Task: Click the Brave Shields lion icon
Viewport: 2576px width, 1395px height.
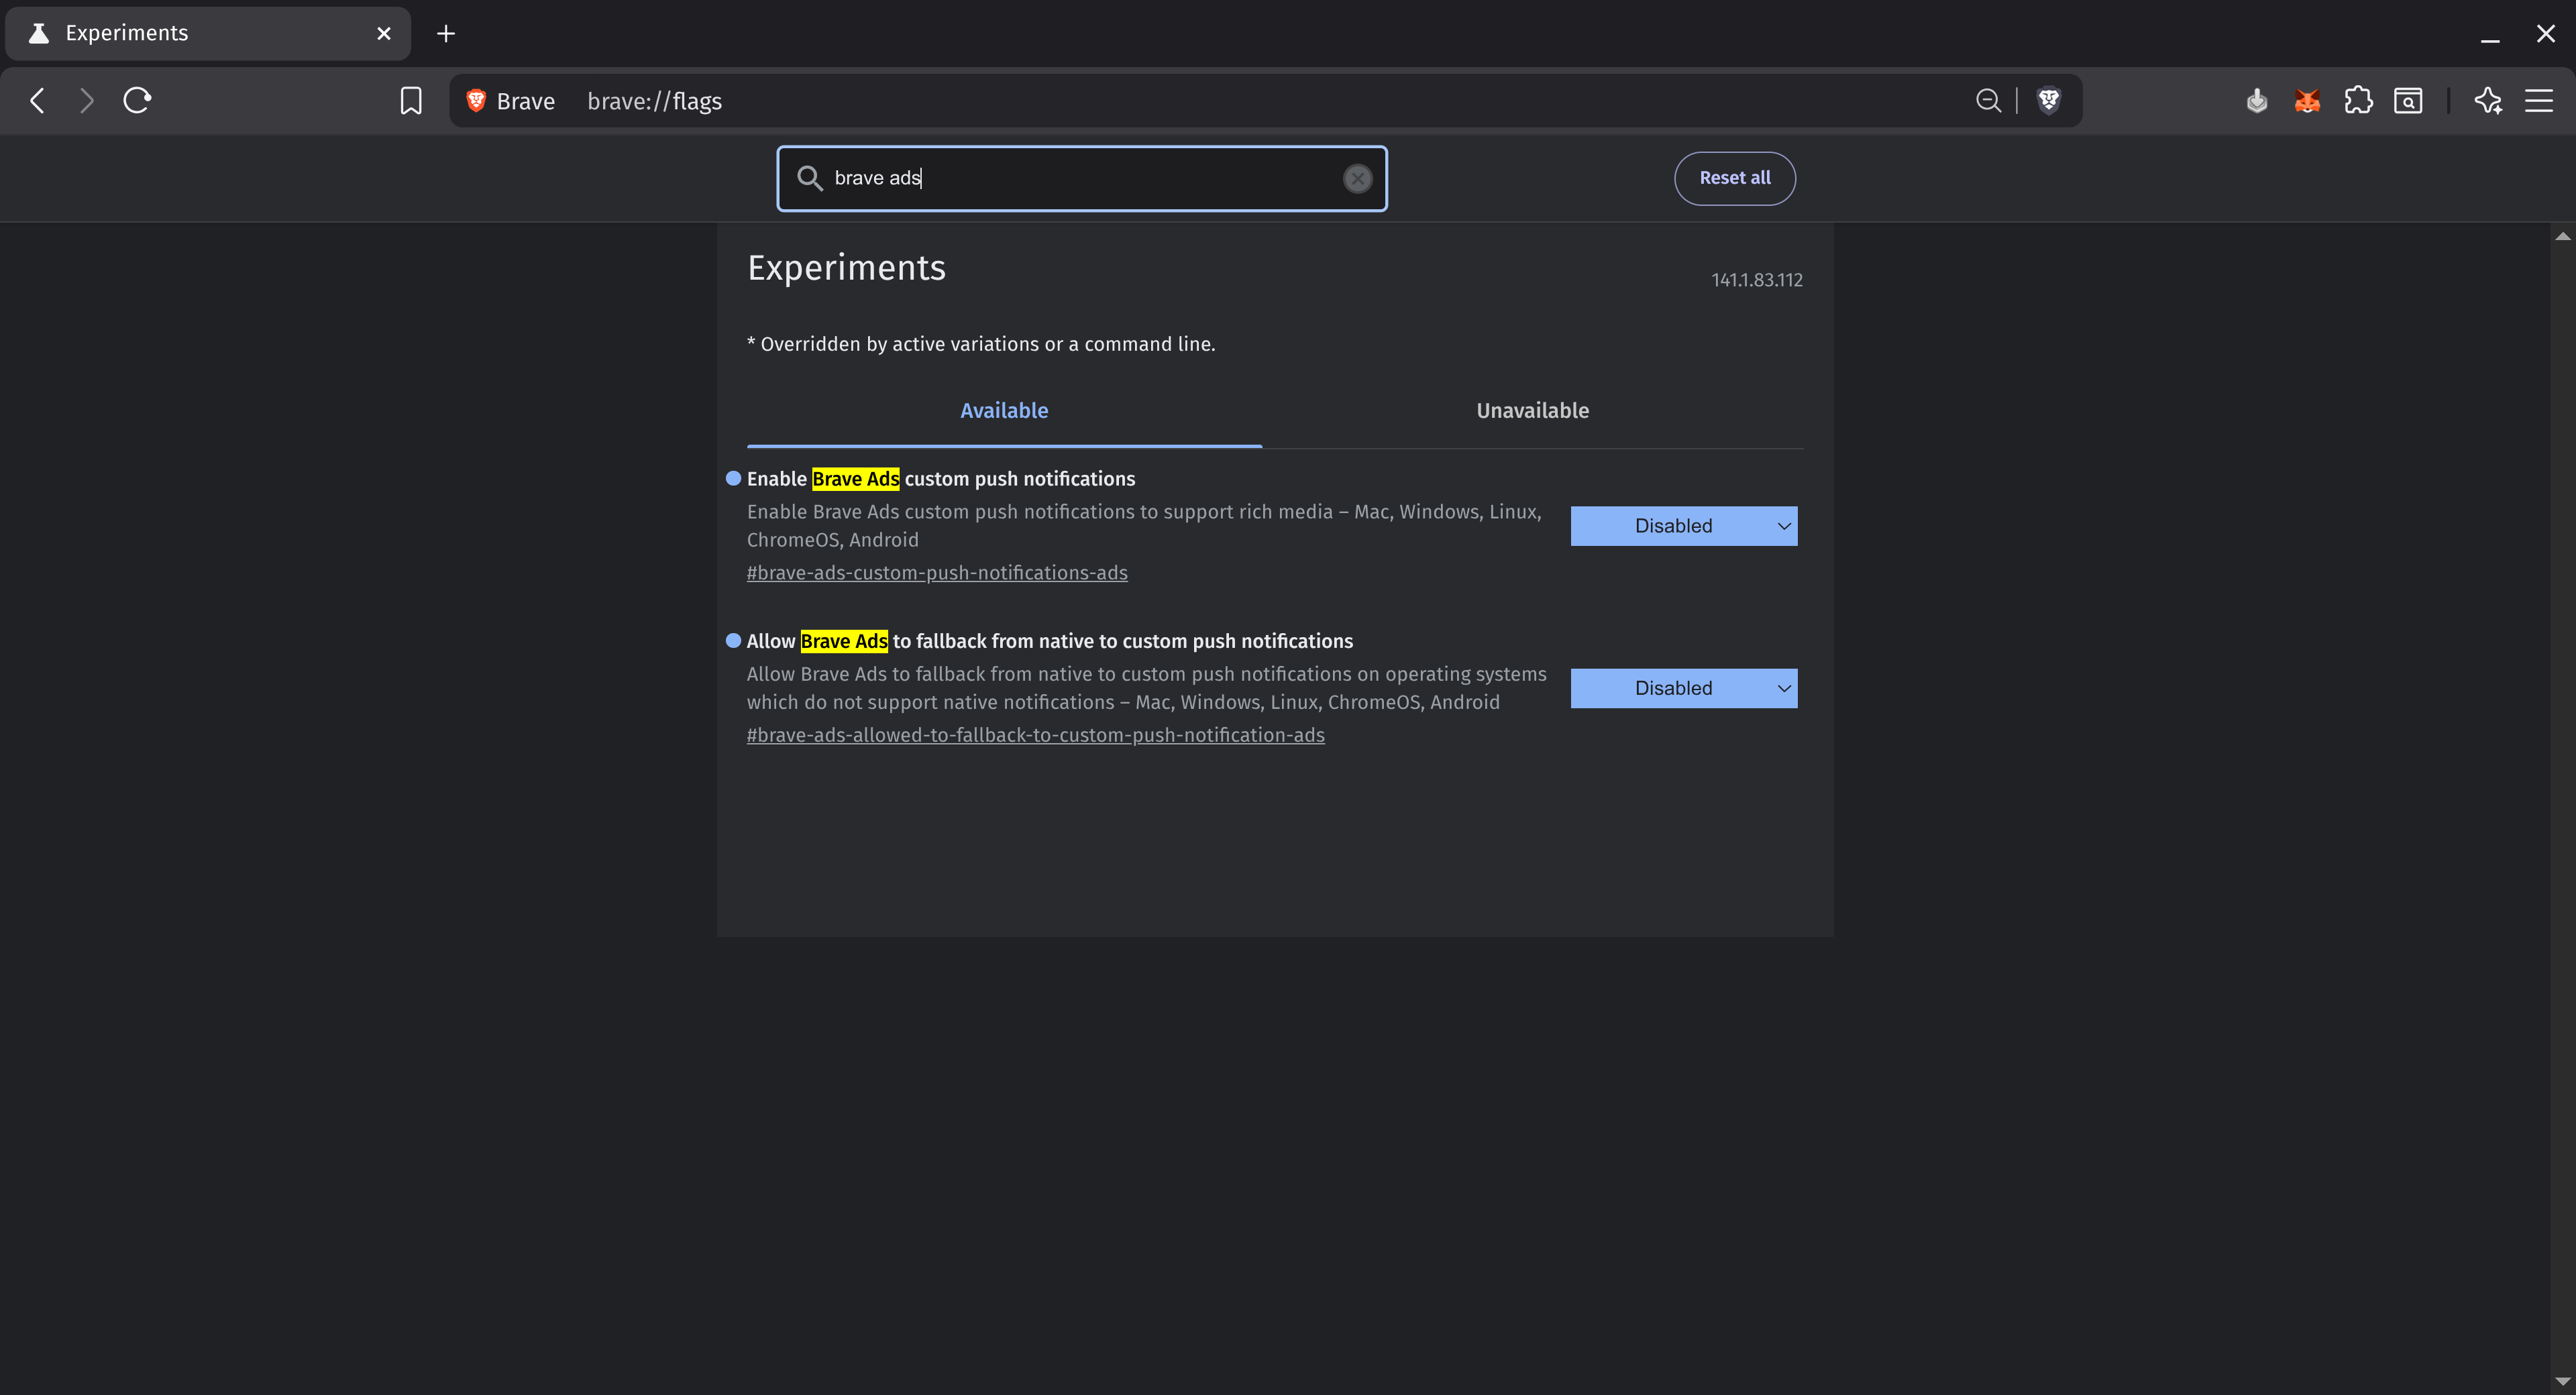Action: tap(2048, 101)
